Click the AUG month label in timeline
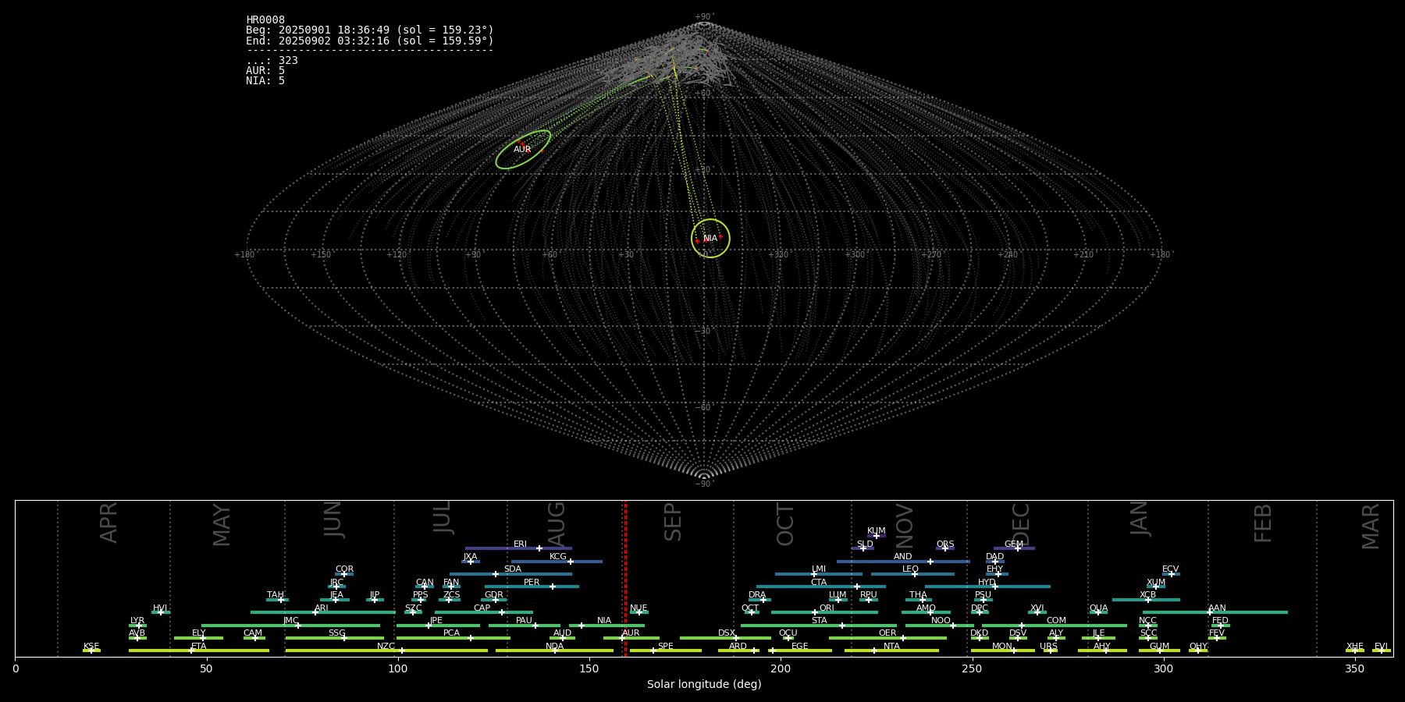 click(557, 525)
